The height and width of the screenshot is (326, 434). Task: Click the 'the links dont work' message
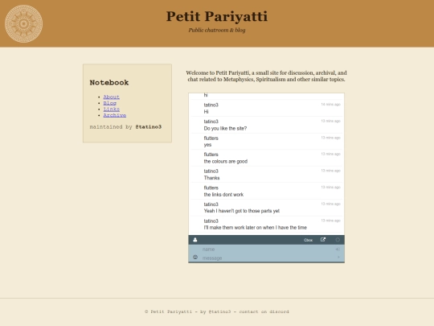tap(223, 195)
